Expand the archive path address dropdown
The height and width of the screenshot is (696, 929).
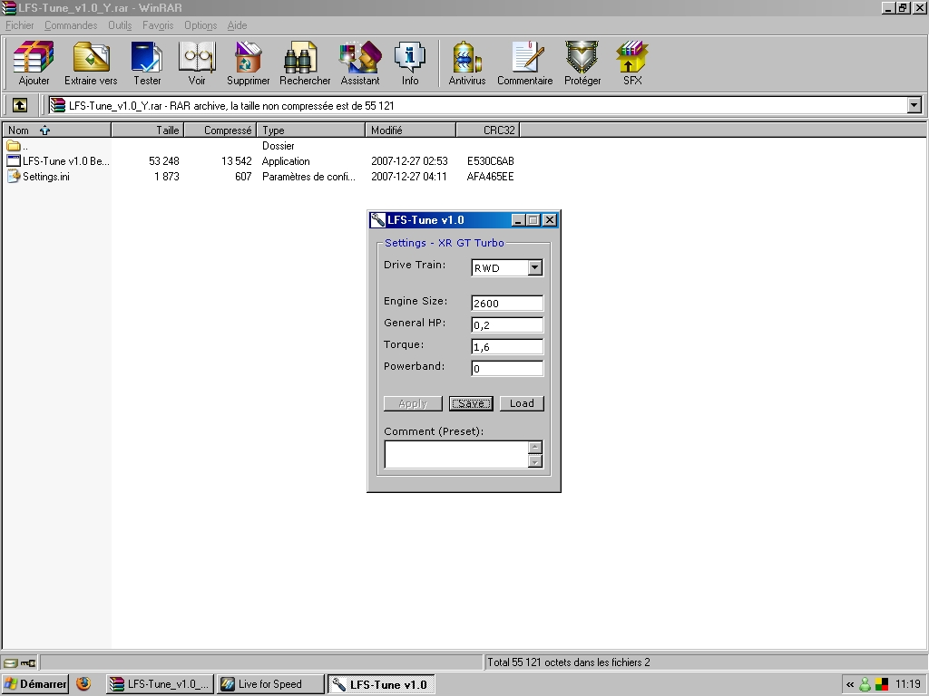point(914,105)
